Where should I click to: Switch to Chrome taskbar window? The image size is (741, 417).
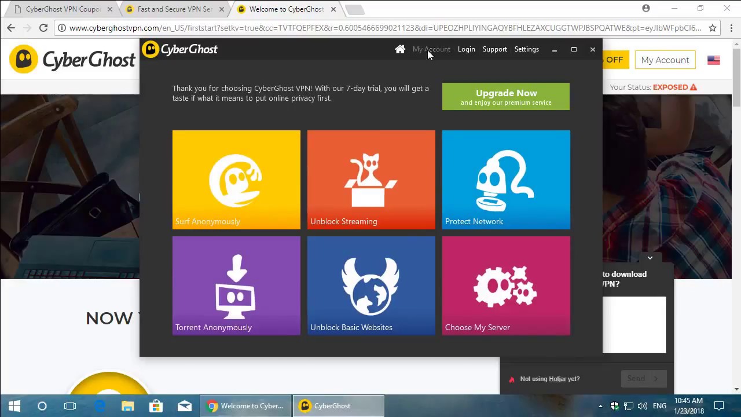coord(246,406)
